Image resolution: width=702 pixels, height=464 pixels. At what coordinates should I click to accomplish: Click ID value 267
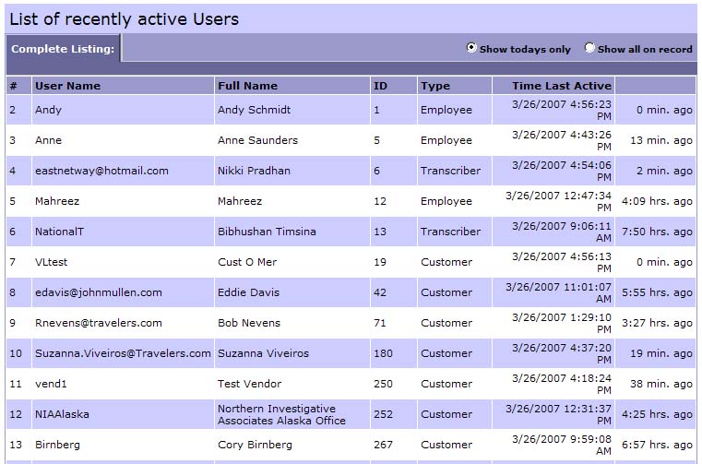(383, 445)
